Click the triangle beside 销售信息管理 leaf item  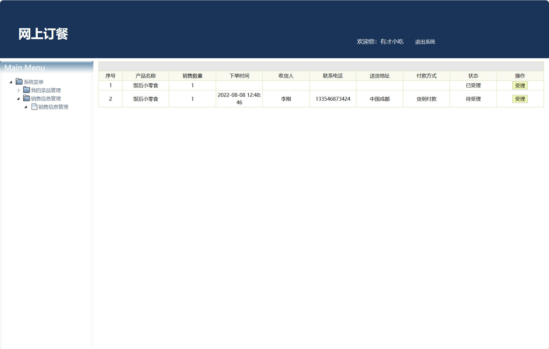[x=26, y=107]
